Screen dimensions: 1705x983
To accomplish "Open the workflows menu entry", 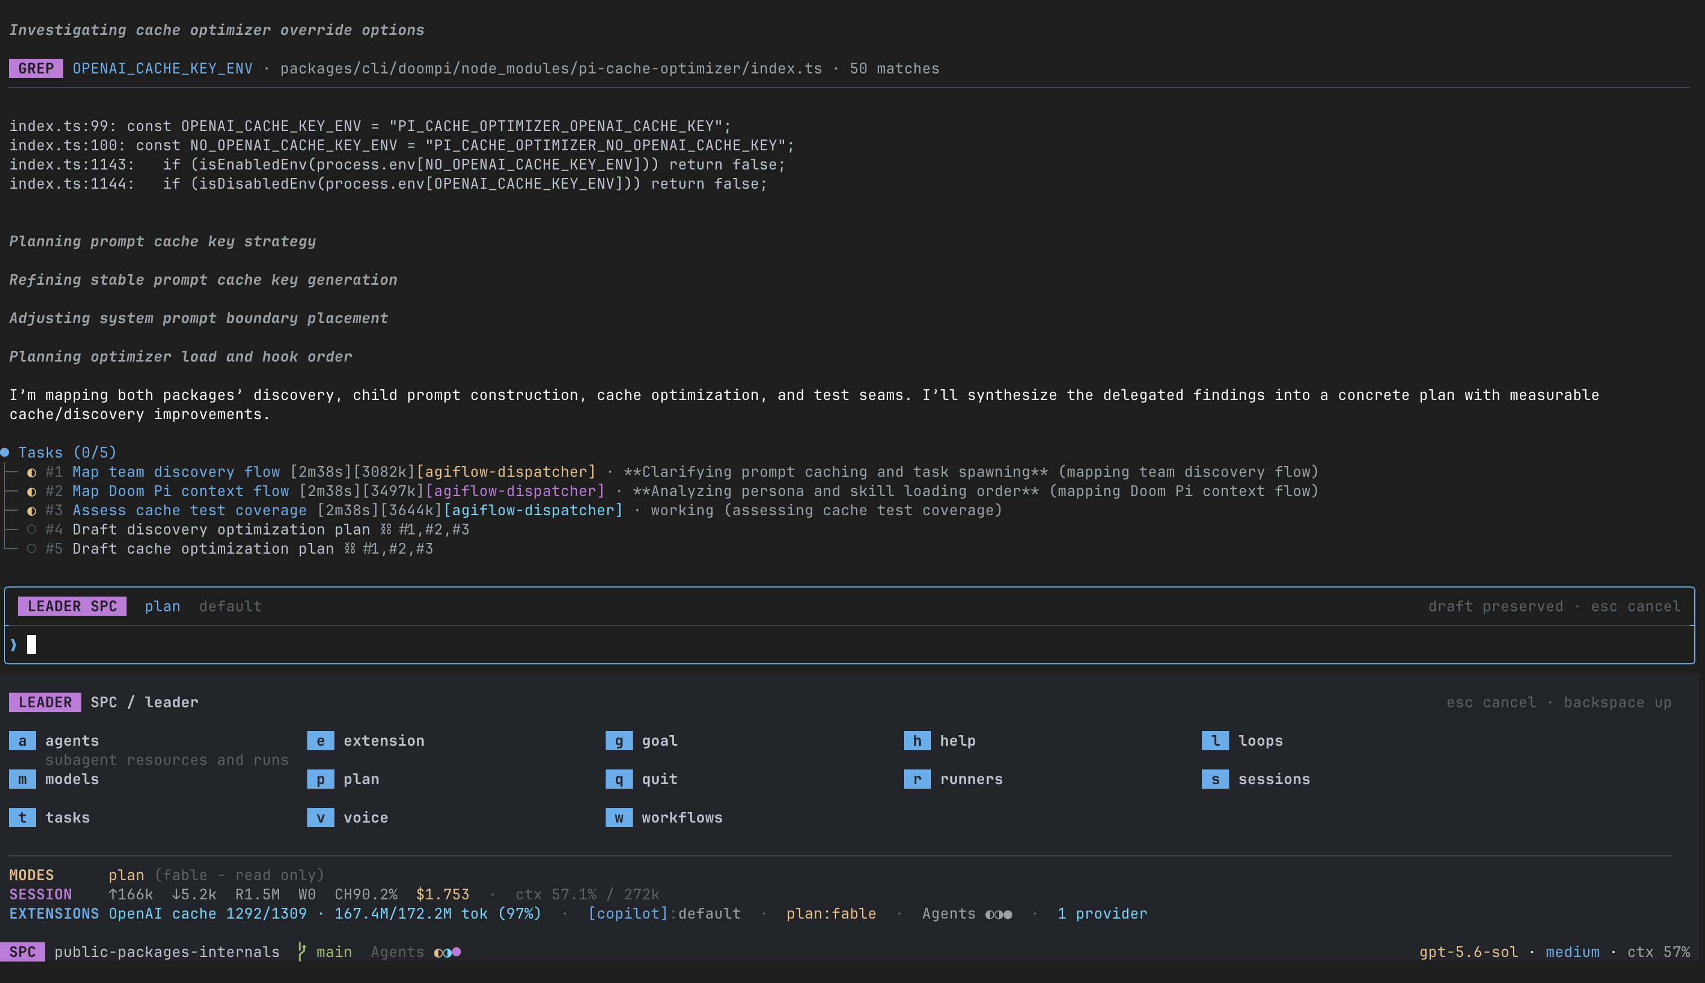I will point(682,817).
